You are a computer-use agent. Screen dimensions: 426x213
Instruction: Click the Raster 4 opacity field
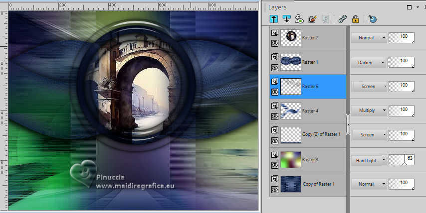(402, 111)
